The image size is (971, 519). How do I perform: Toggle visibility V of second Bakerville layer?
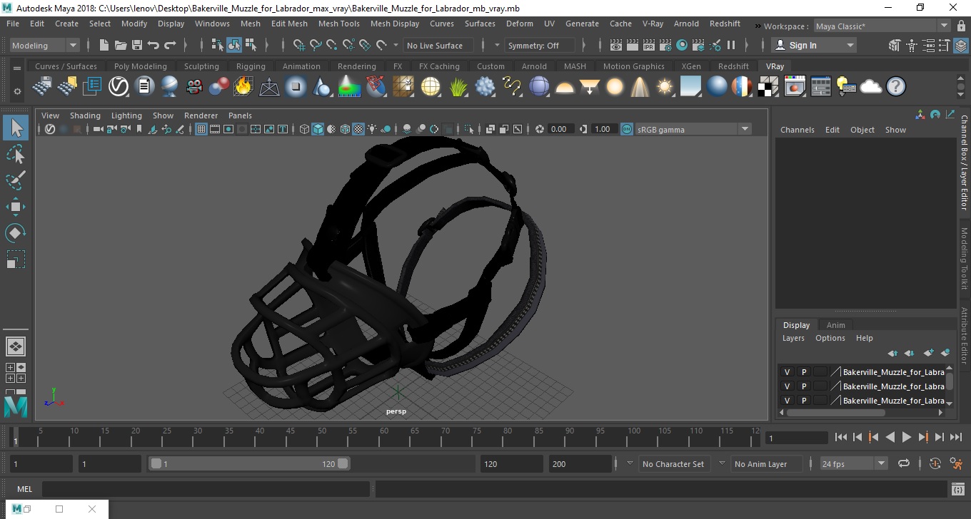(787, 386)
